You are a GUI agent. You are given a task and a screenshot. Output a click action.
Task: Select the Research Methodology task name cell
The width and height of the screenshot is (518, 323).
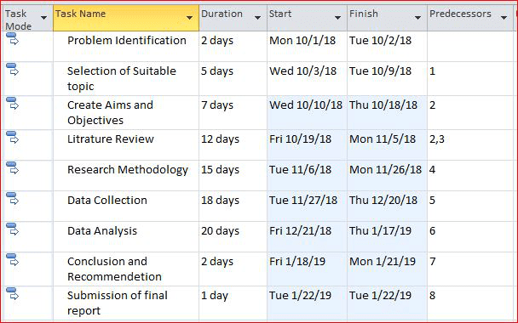[126, 176]
